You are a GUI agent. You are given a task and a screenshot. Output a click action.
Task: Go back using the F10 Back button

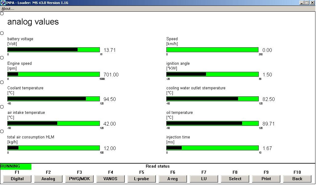point(297,179)
